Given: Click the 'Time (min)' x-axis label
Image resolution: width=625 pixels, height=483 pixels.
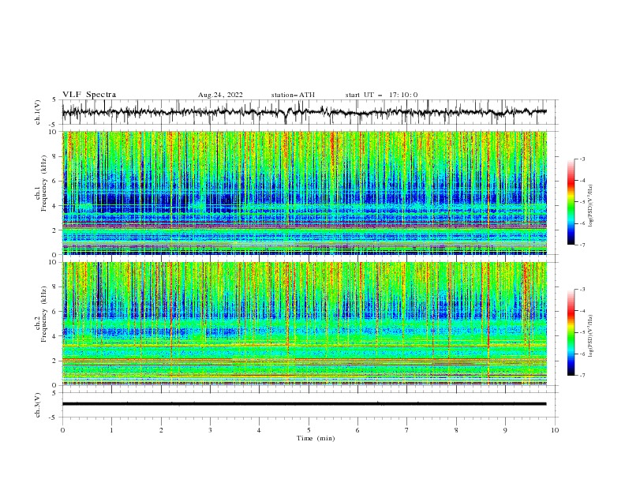Looking at the screenshot, I should click(x=316, y=438).
